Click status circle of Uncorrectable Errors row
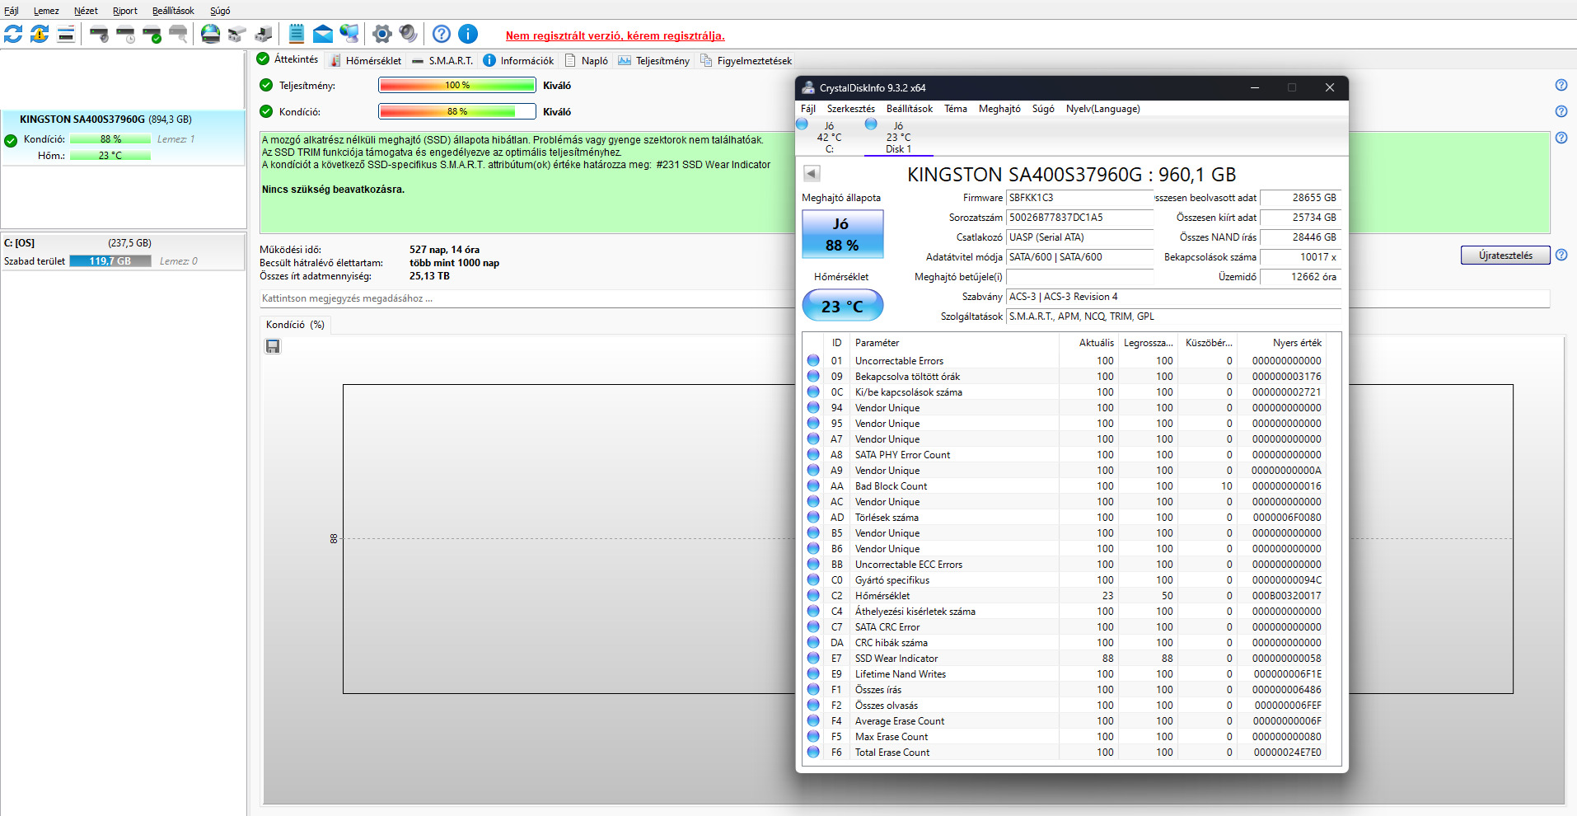This screenshot has width=1577, height=816. 813,360
